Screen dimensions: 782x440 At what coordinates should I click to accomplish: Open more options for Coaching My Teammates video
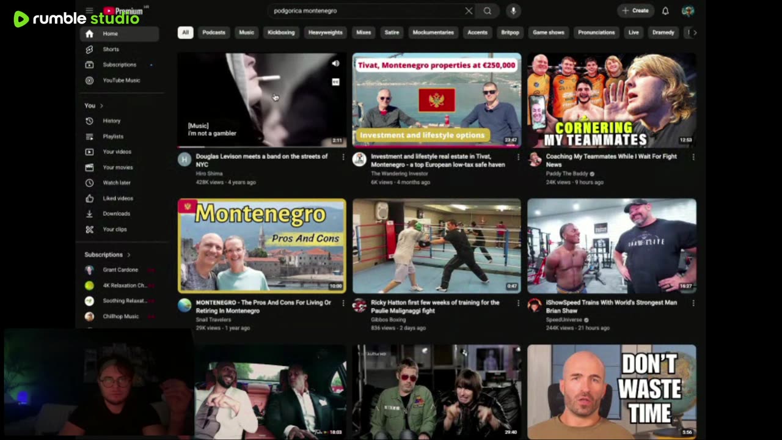coord(693,157)
